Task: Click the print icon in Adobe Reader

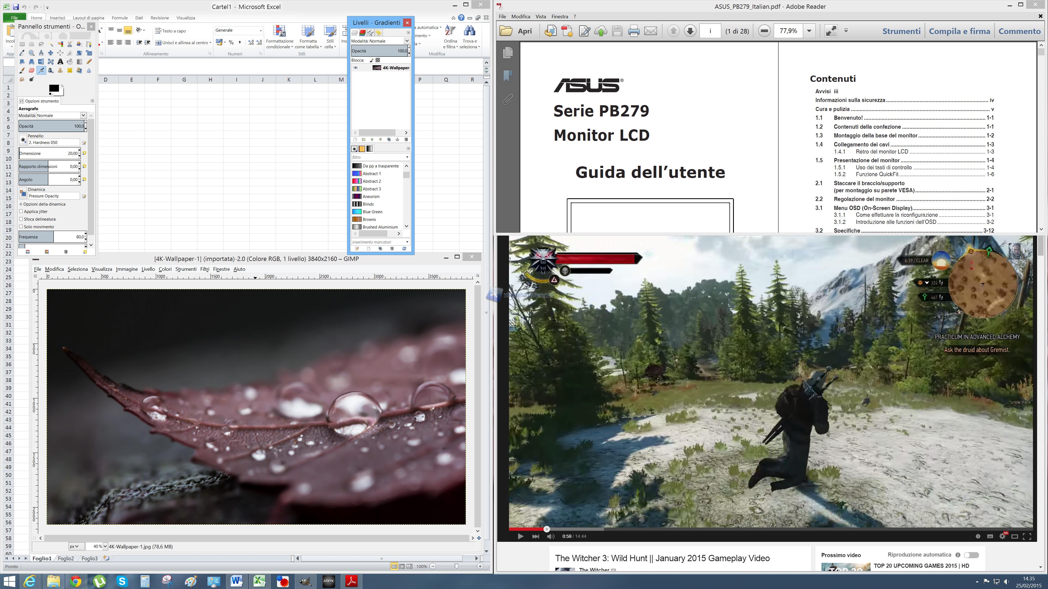Action: (633, 31)
